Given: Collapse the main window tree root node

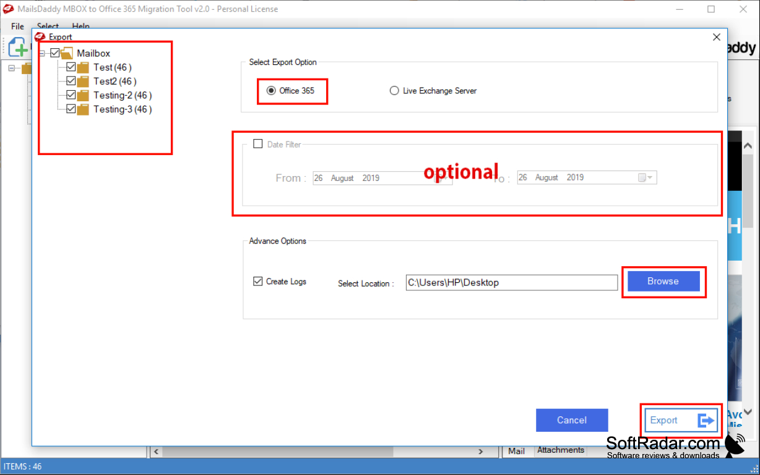Looking at the screenshot, I should click(x=12, y=68).
